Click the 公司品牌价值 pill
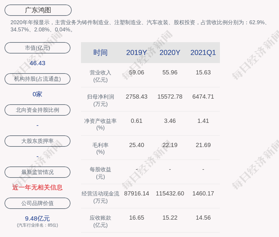Image resolution: width=279 pixels, height=237 pixels. pos(37,203)
